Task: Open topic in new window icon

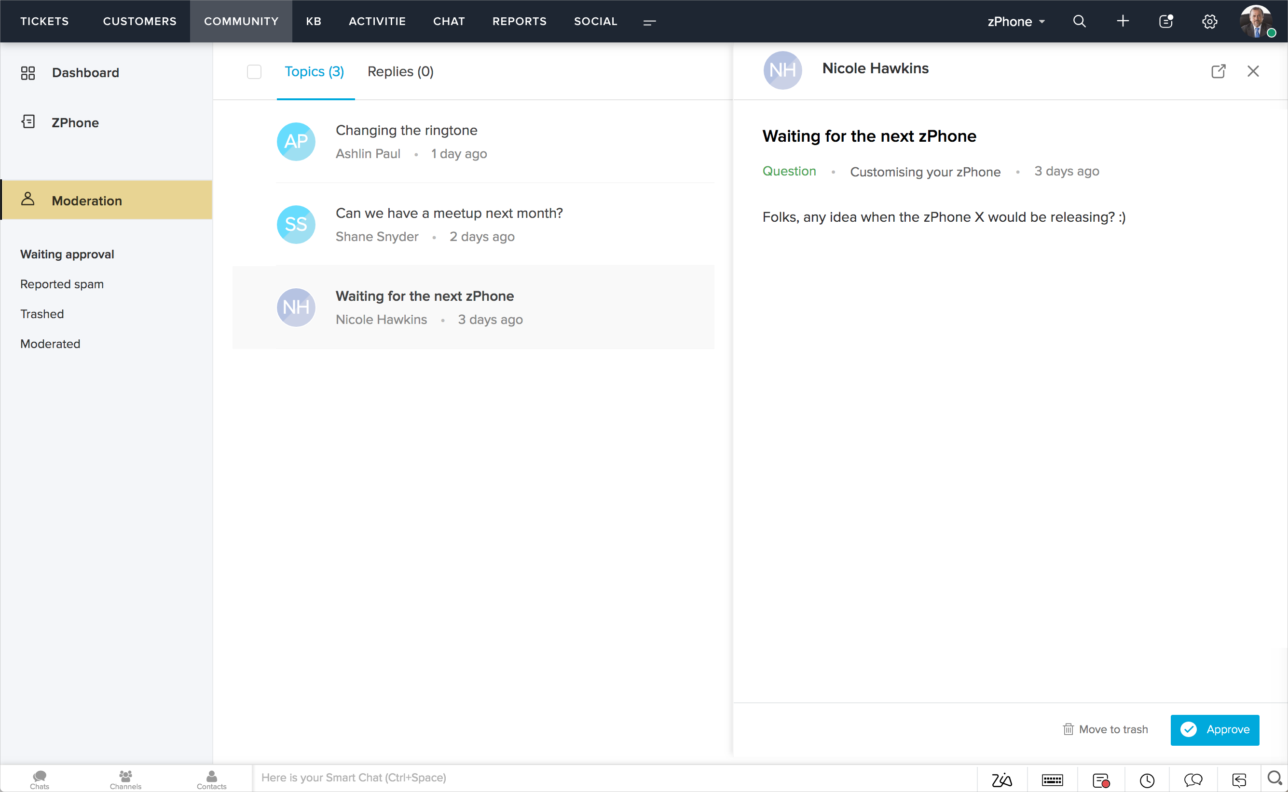Action: pos(1218,71)
